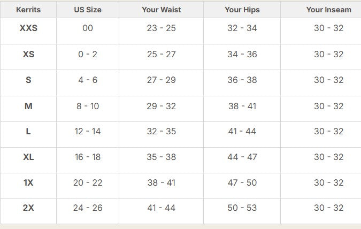Image resolution: width=361 pixels, height=229 pixels.
Task: Click the 23 - 25 waist cell
Action: pos(161,28)
